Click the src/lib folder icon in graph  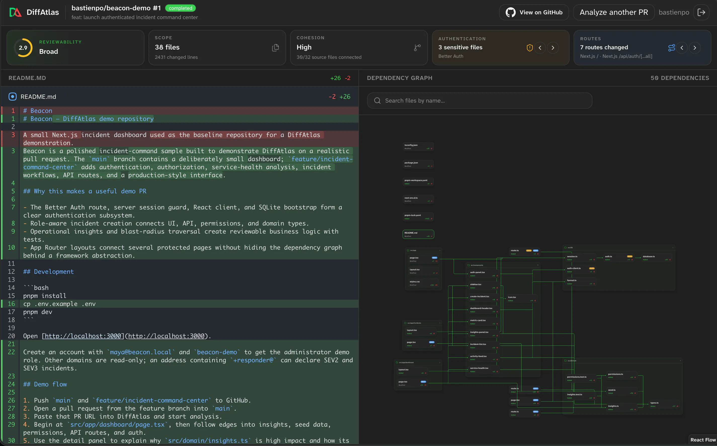(566, 247)
